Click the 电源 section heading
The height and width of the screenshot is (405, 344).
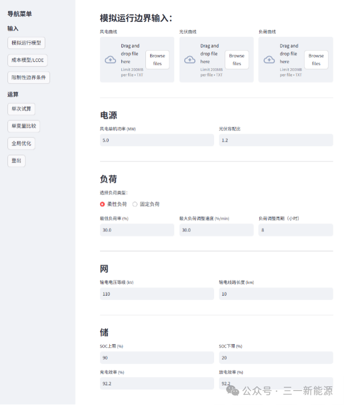tap(109, 115)
